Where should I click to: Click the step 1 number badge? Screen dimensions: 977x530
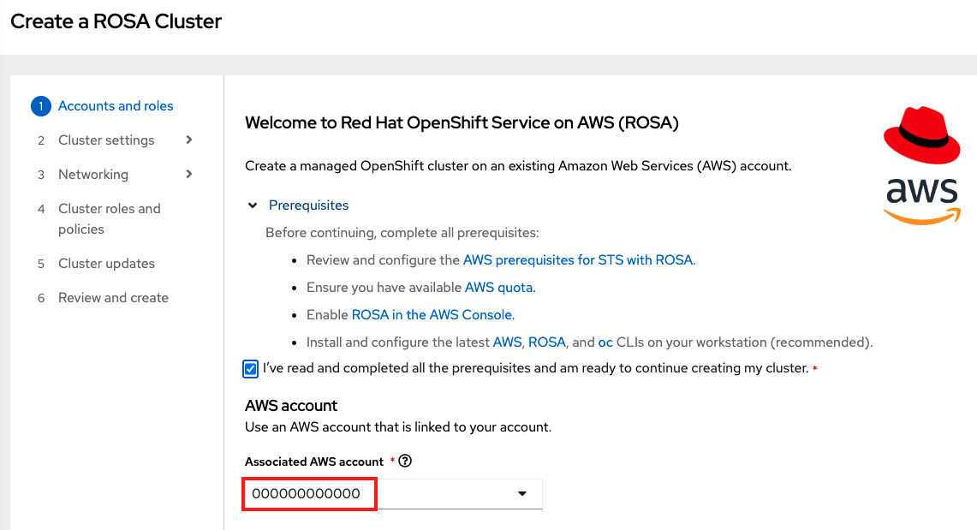[x=40, y=106]
